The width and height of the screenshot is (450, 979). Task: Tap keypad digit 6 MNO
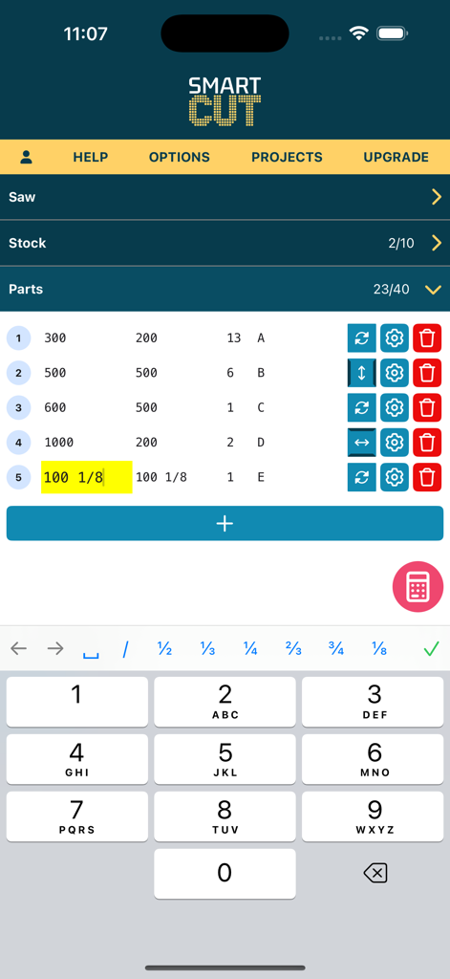coord(373,759)
